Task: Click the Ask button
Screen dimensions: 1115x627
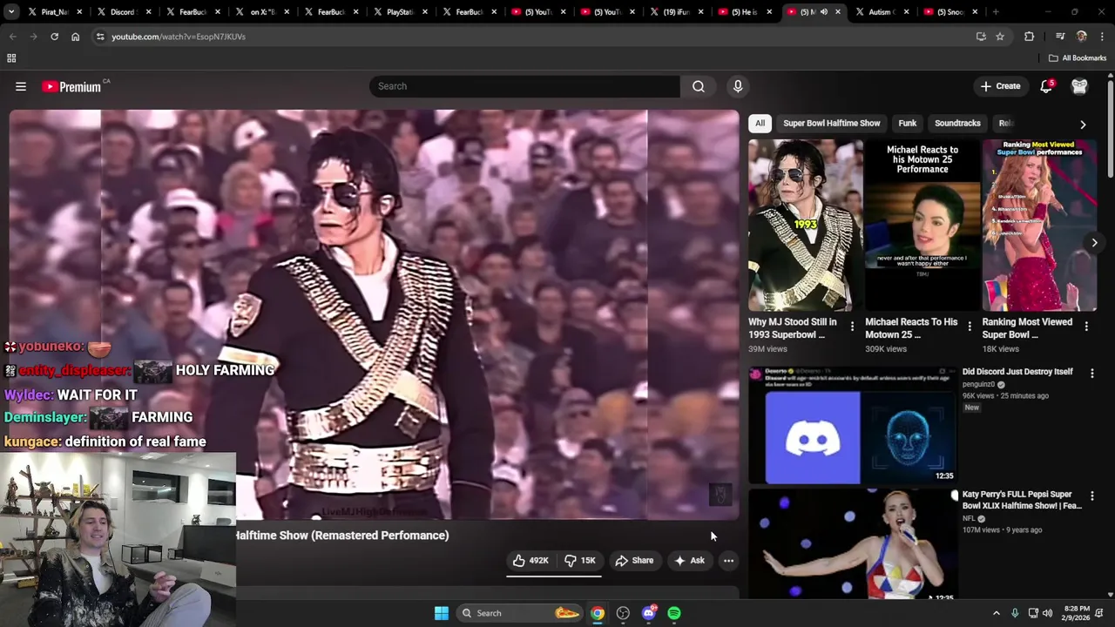Action: 689,561
